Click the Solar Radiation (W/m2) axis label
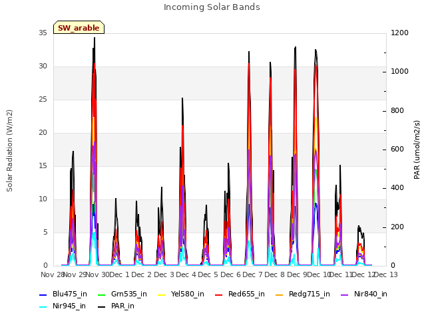This screenshot has height=319, width=426. tap(9, 151)
